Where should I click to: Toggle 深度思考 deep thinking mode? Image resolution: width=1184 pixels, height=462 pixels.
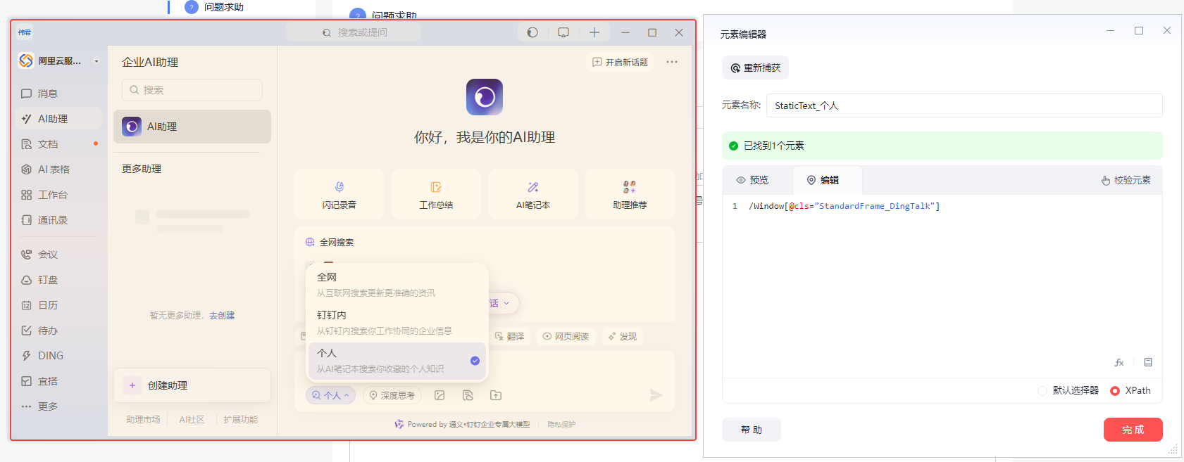[x=392, y=395]
